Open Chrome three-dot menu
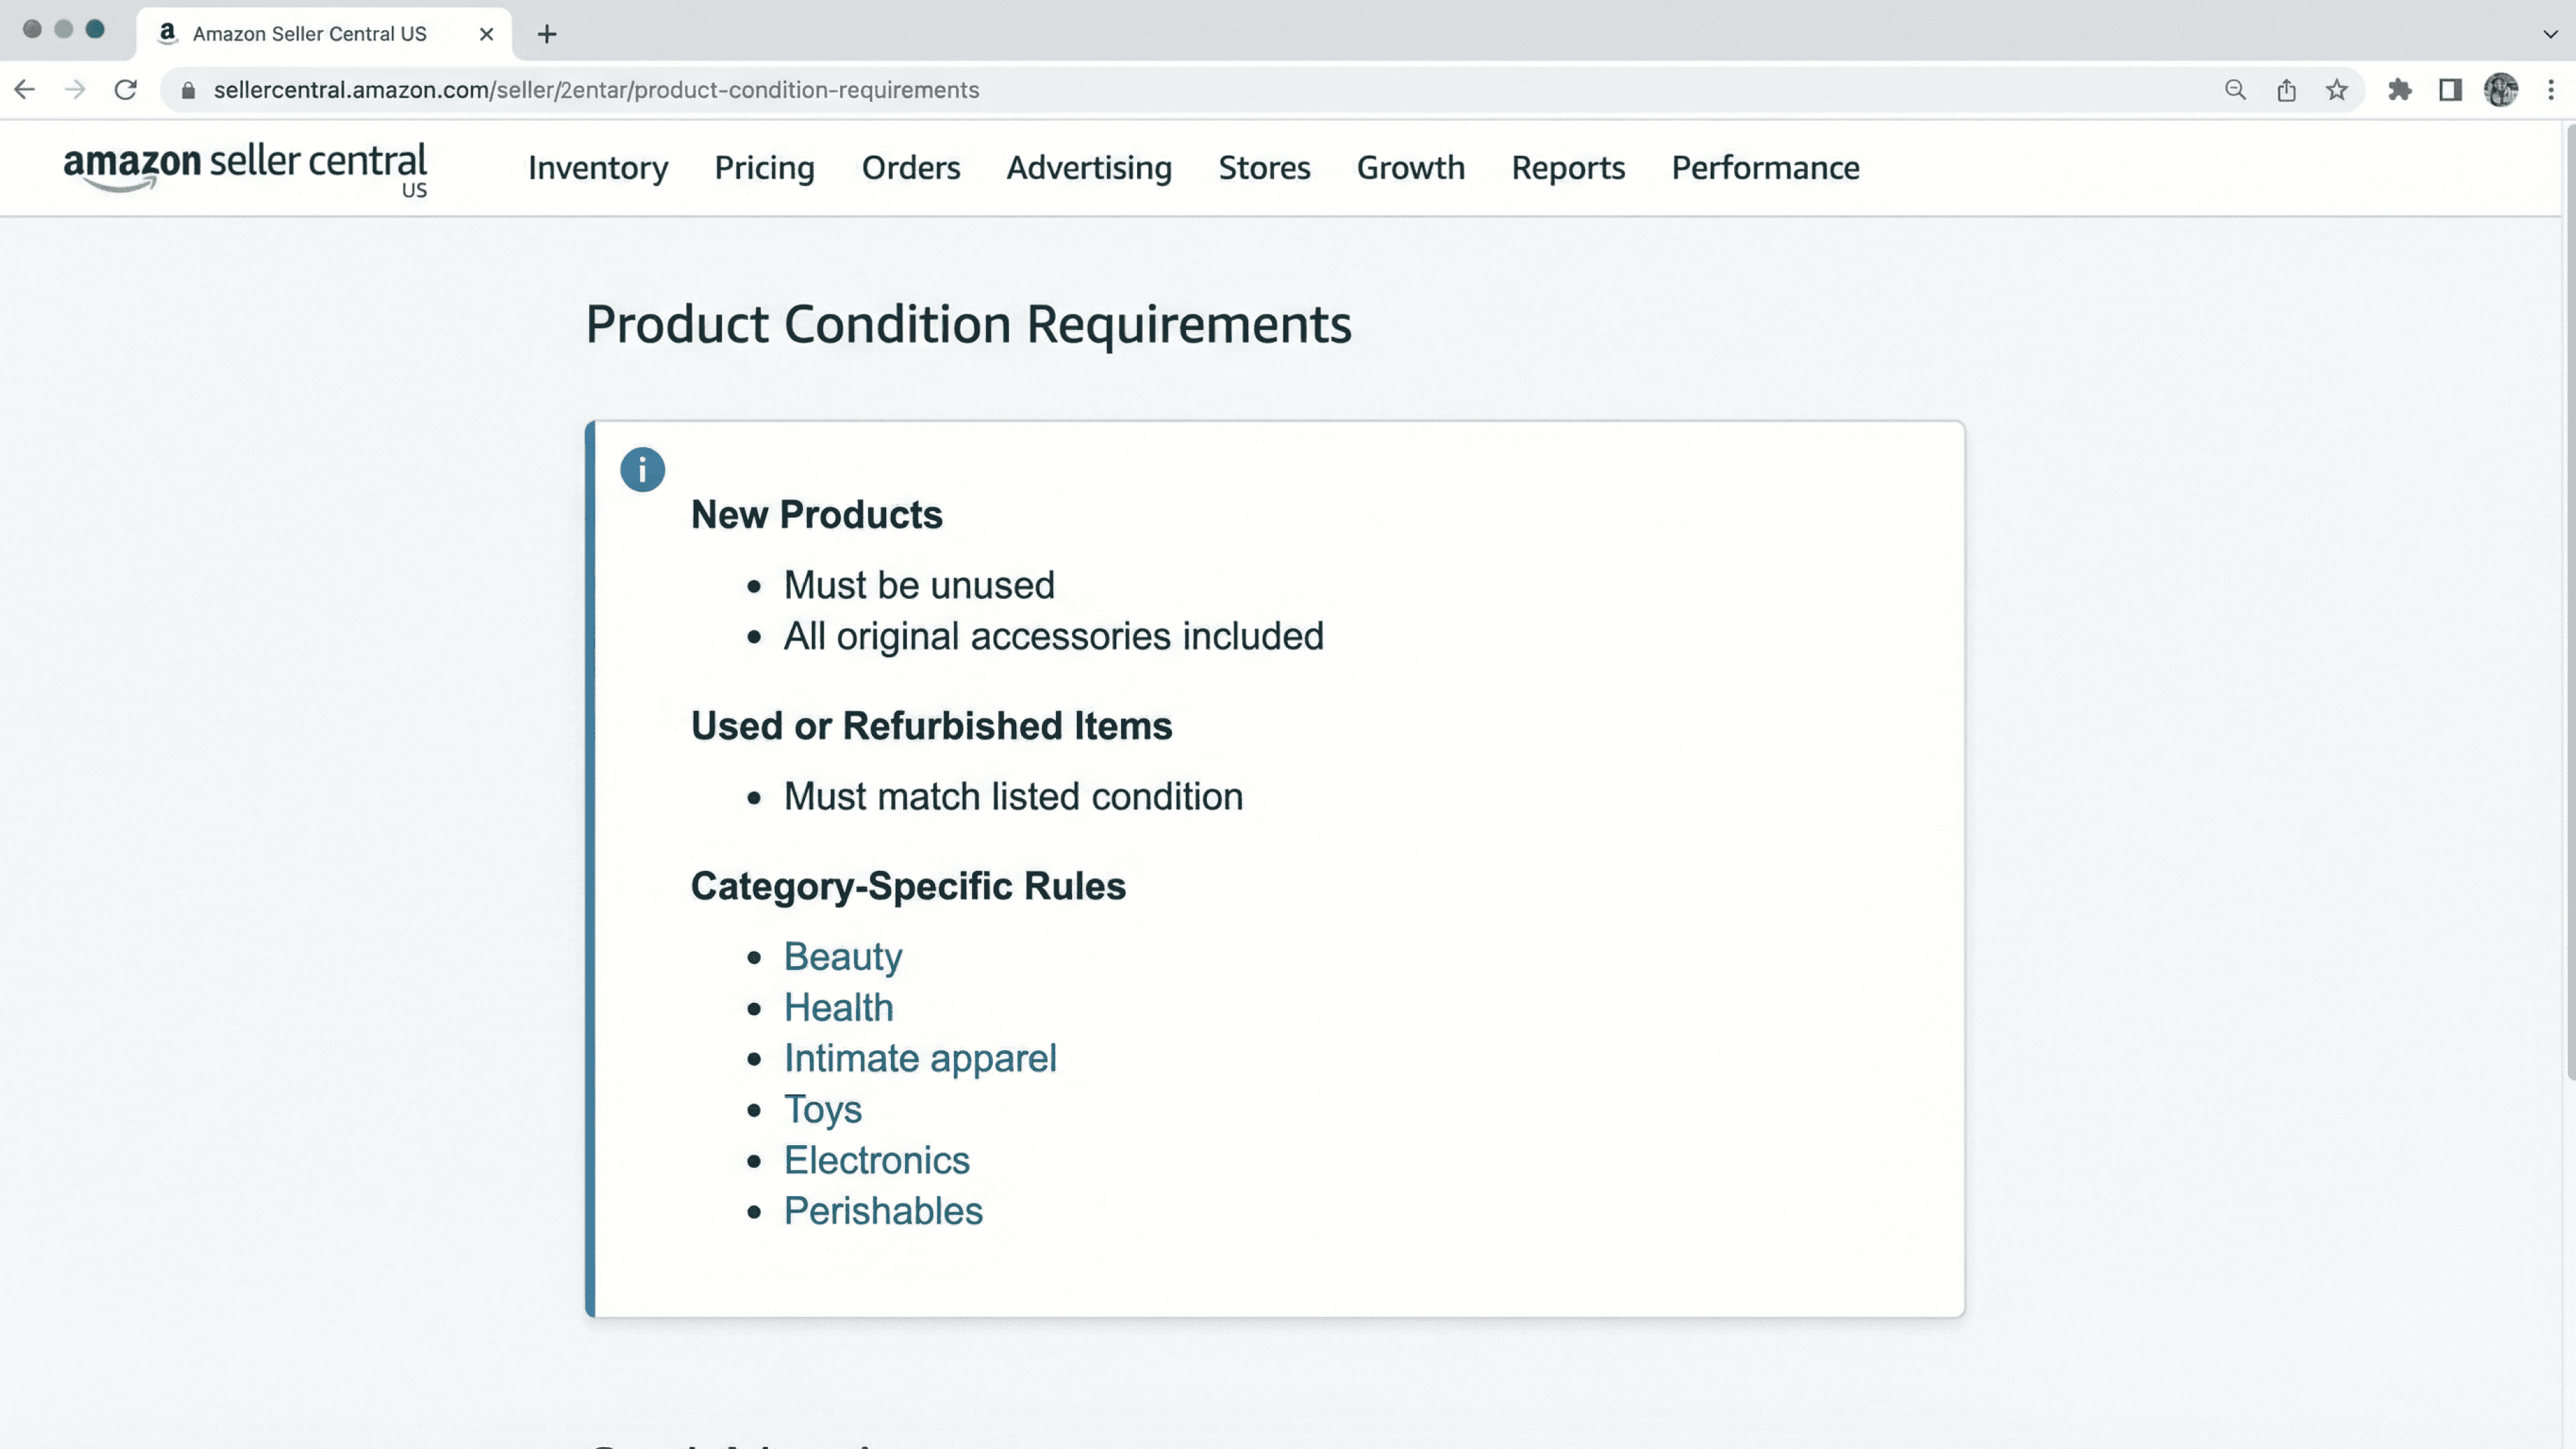 2551,90
